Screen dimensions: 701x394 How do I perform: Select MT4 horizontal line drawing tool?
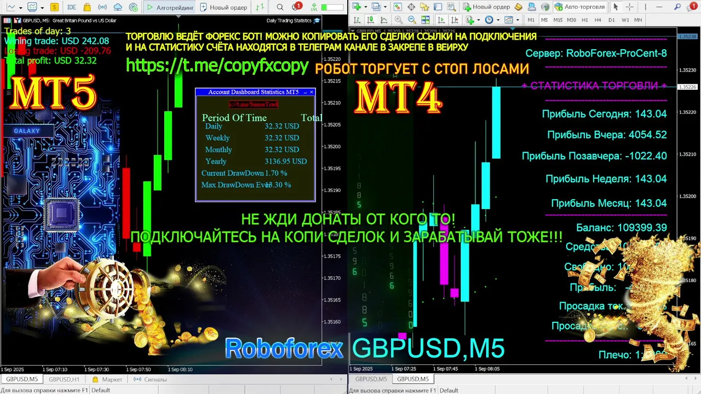point(659,7)
